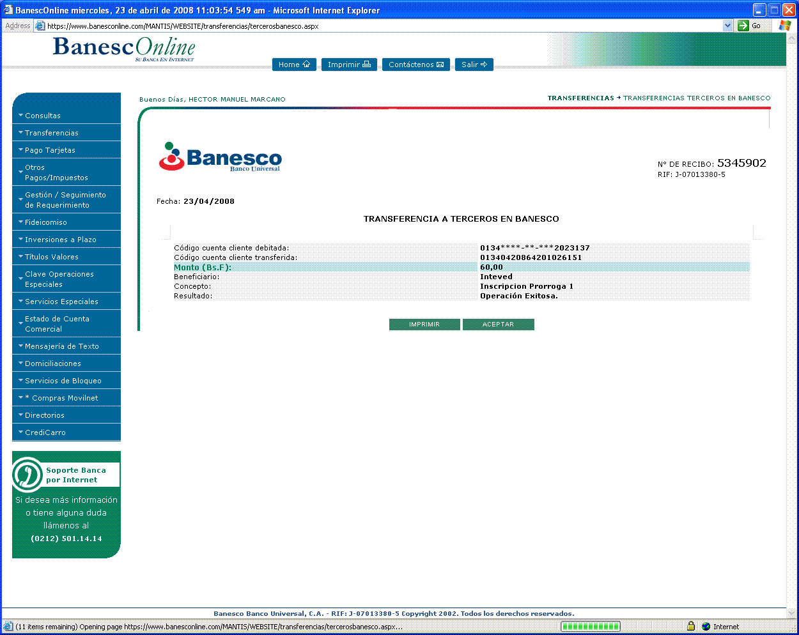Select receipt number 5345902
This screenshot has width=799, height=635.
[741, 163]
